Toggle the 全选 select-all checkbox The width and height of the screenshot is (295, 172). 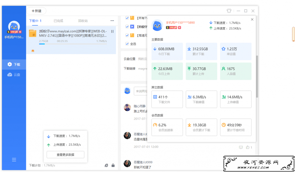tap(127, 44)
